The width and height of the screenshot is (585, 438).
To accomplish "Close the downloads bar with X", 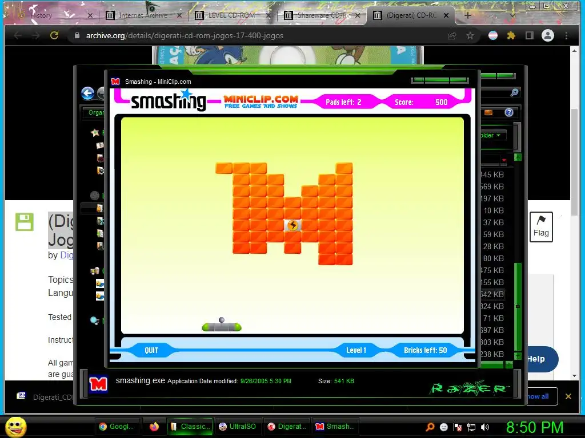I will [568, 396].
